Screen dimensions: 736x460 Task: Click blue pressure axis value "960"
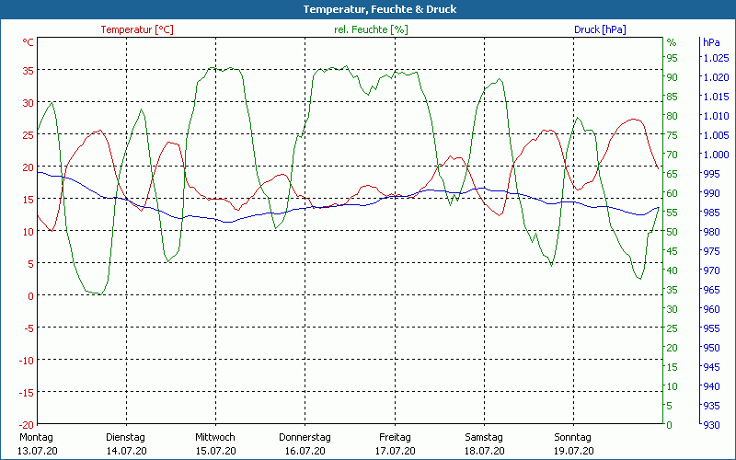point(711,309)
